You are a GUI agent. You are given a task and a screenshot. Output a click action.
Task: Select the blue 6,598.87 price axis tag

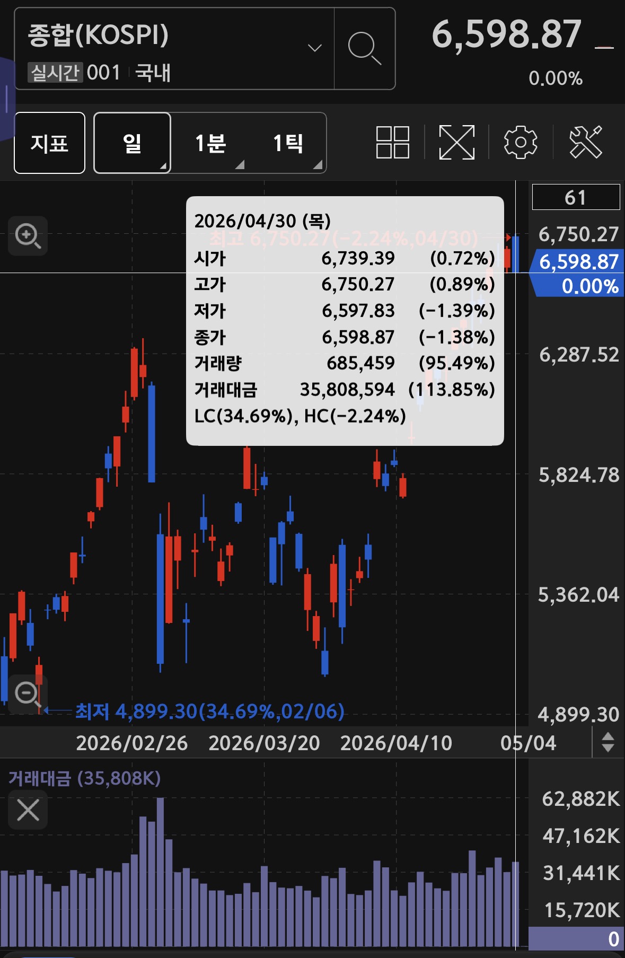click(577, 273)
